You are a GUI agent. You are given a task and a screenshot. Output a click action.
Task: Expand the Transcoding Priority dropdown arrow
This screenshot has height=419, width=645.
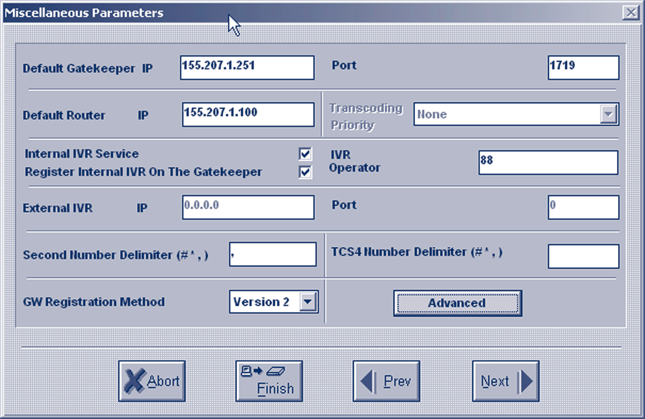point(608,114)
